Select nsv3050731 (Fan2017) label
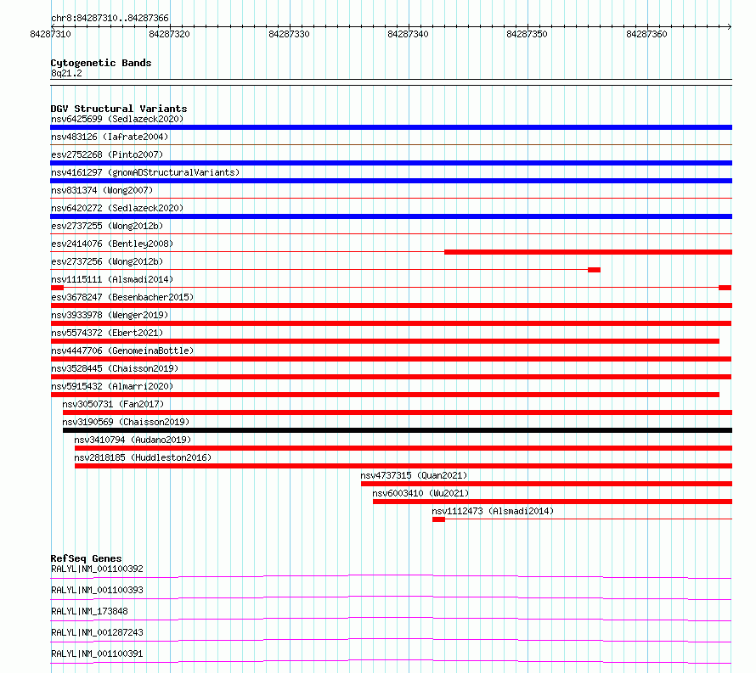The width and height of the screenshot is (756, 673). [113, 404]
